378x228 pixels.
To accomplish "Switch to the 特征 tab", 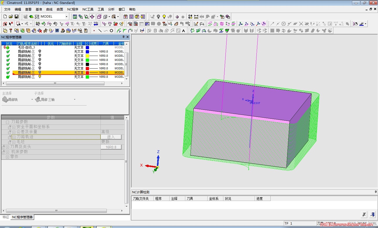I will point(6,217).
